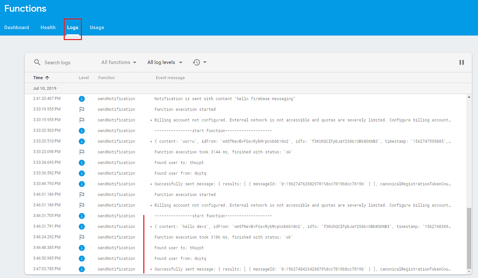
Task: Click the flag icon next to Function execution started
Action: 82,109
